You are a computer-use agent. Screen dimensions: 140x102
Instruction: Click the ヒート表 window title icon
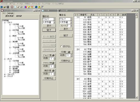coord(43,11)
